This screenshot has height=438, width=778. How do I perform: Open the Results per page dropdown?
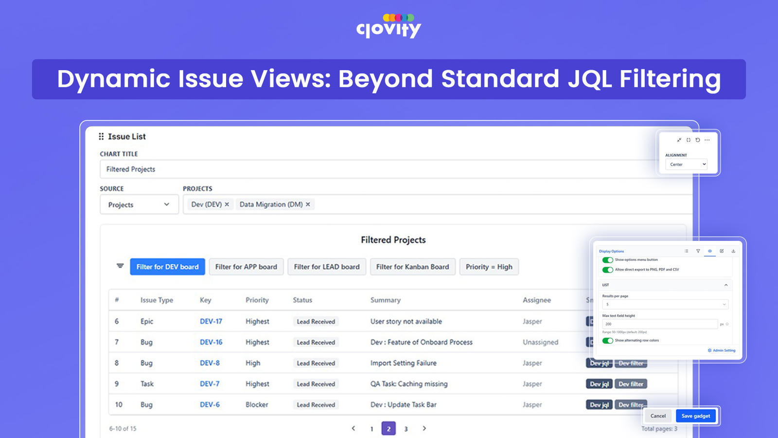coord(665,304)
